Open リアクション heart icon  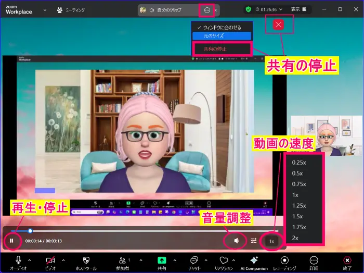tap(224, 263)
